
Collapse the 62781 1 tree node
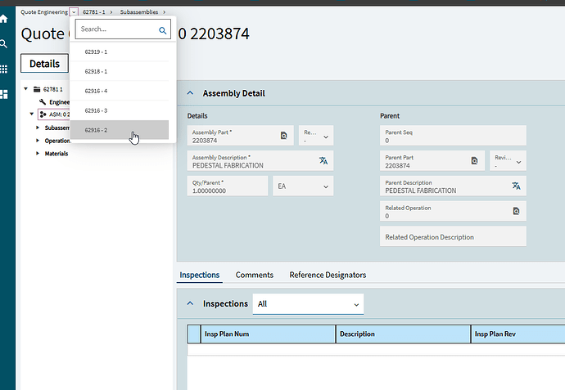pyautogui.click(x=25, y=88)
